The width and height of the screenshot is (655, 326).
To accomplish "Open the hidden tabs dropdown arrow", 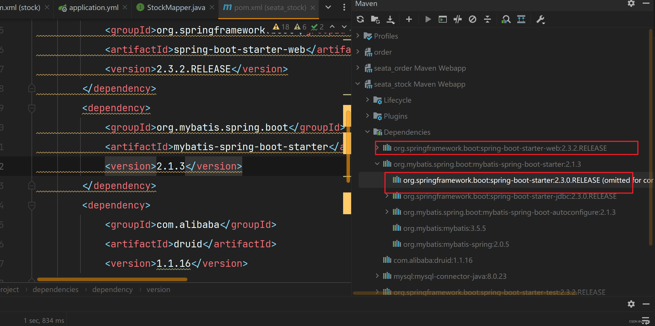I will coord(328,8).
